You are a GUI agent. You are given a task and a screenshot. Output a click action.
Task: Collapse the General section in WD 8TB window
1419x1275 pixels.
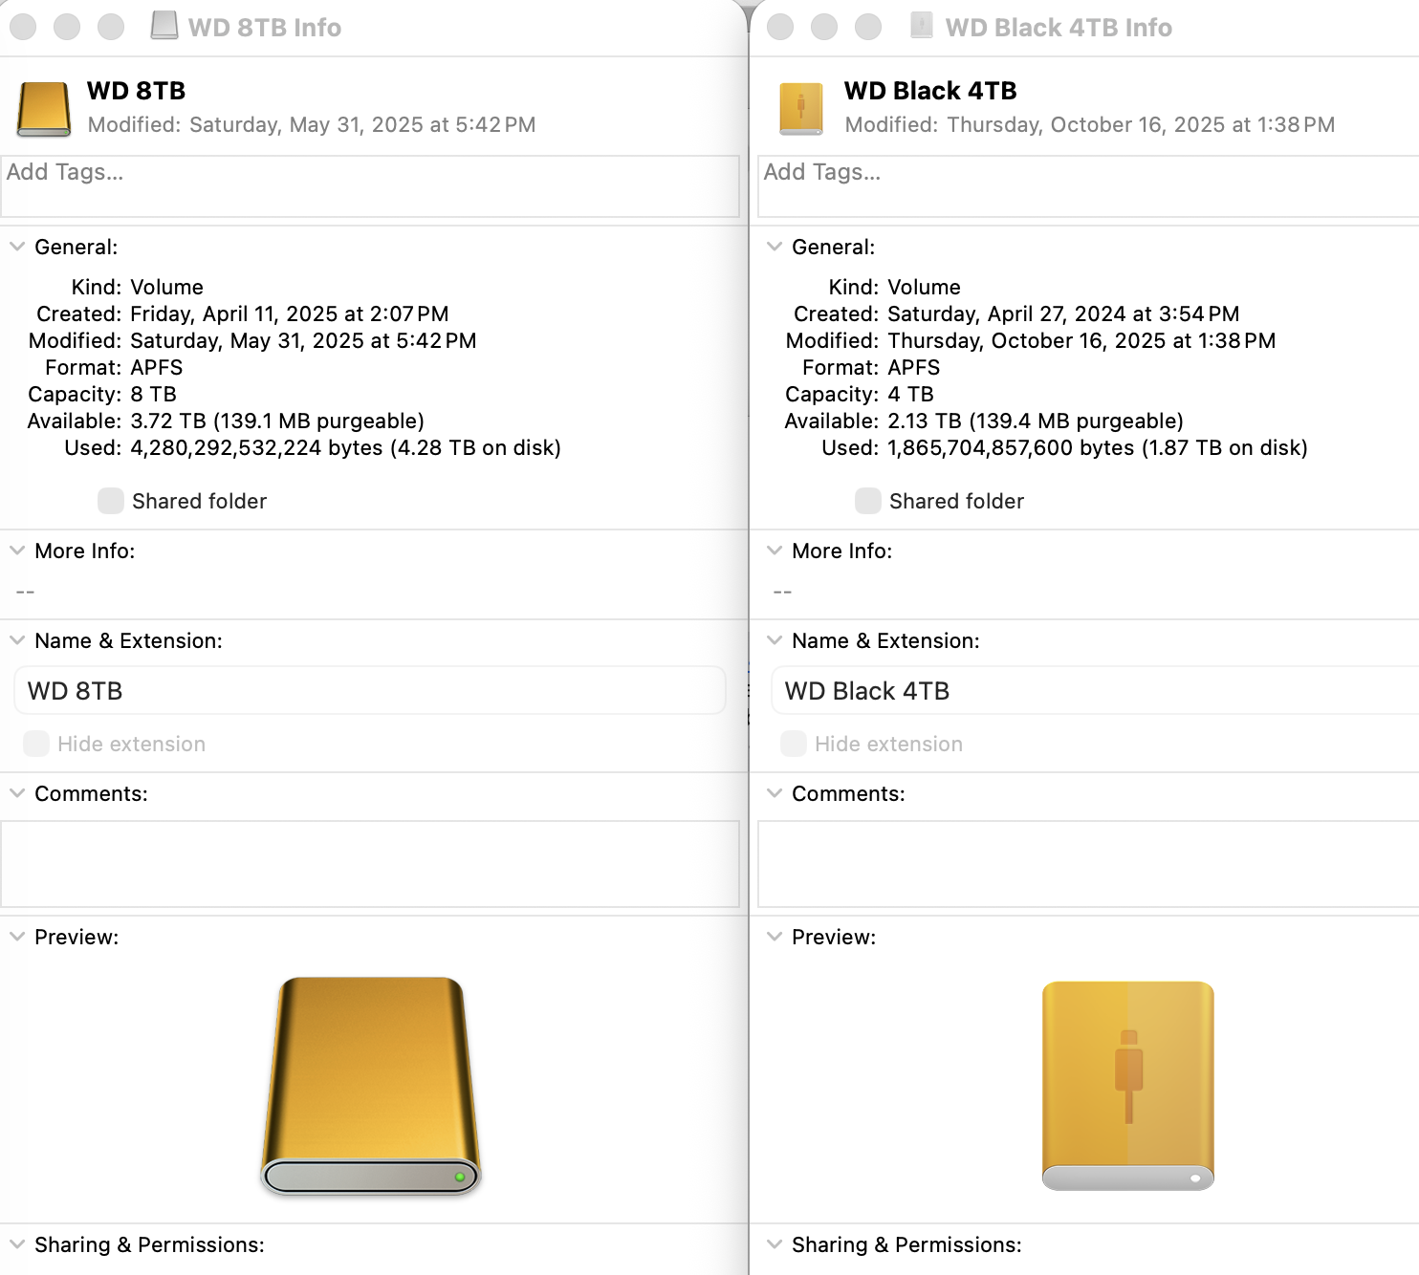(17, 247)
